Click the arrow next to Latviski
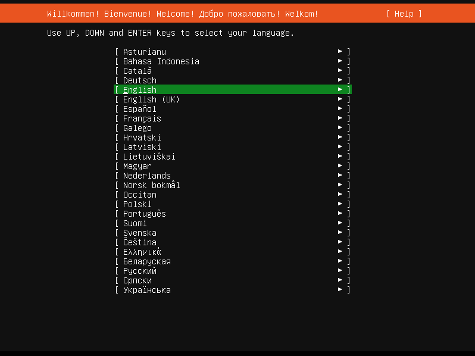Viewport: 475px width, 356px height. [x=340, y=147]
